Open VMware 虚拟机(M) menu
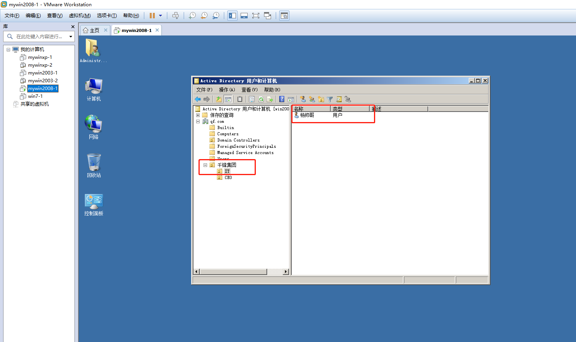The image size is (576, 342). [x=80, y=16]
